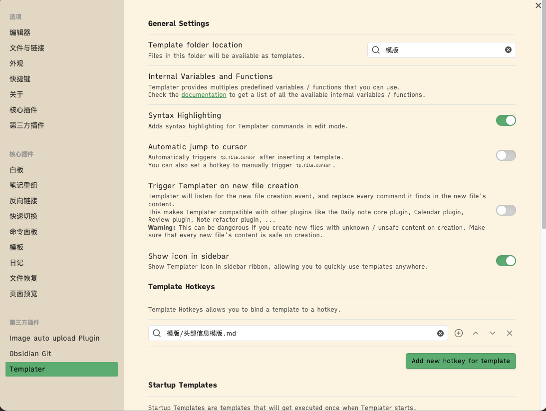Viewport: 546px width, 411px height.
Task: Click the Startup Templates heading
Action: coord(183,385)
